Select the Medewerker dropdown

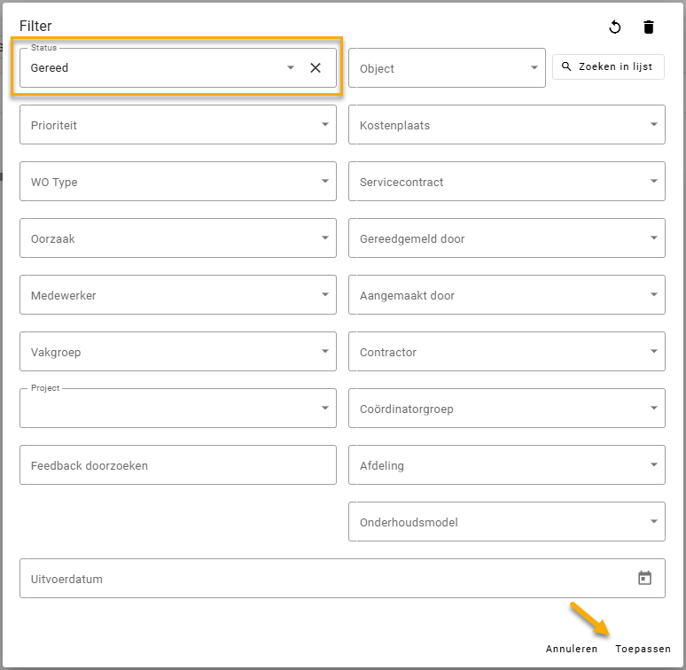click(x=177, y=295)
